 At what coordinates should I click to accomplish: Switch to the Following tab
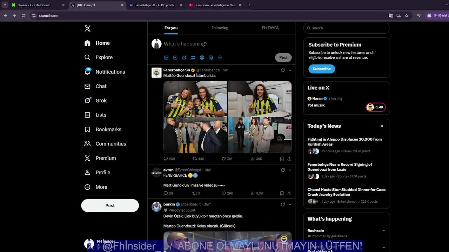(220, 28)
